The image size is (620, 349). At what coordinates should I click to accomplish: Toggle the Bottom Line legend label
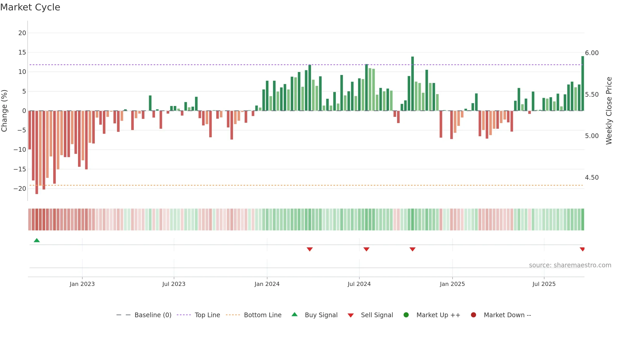[263, 315]
